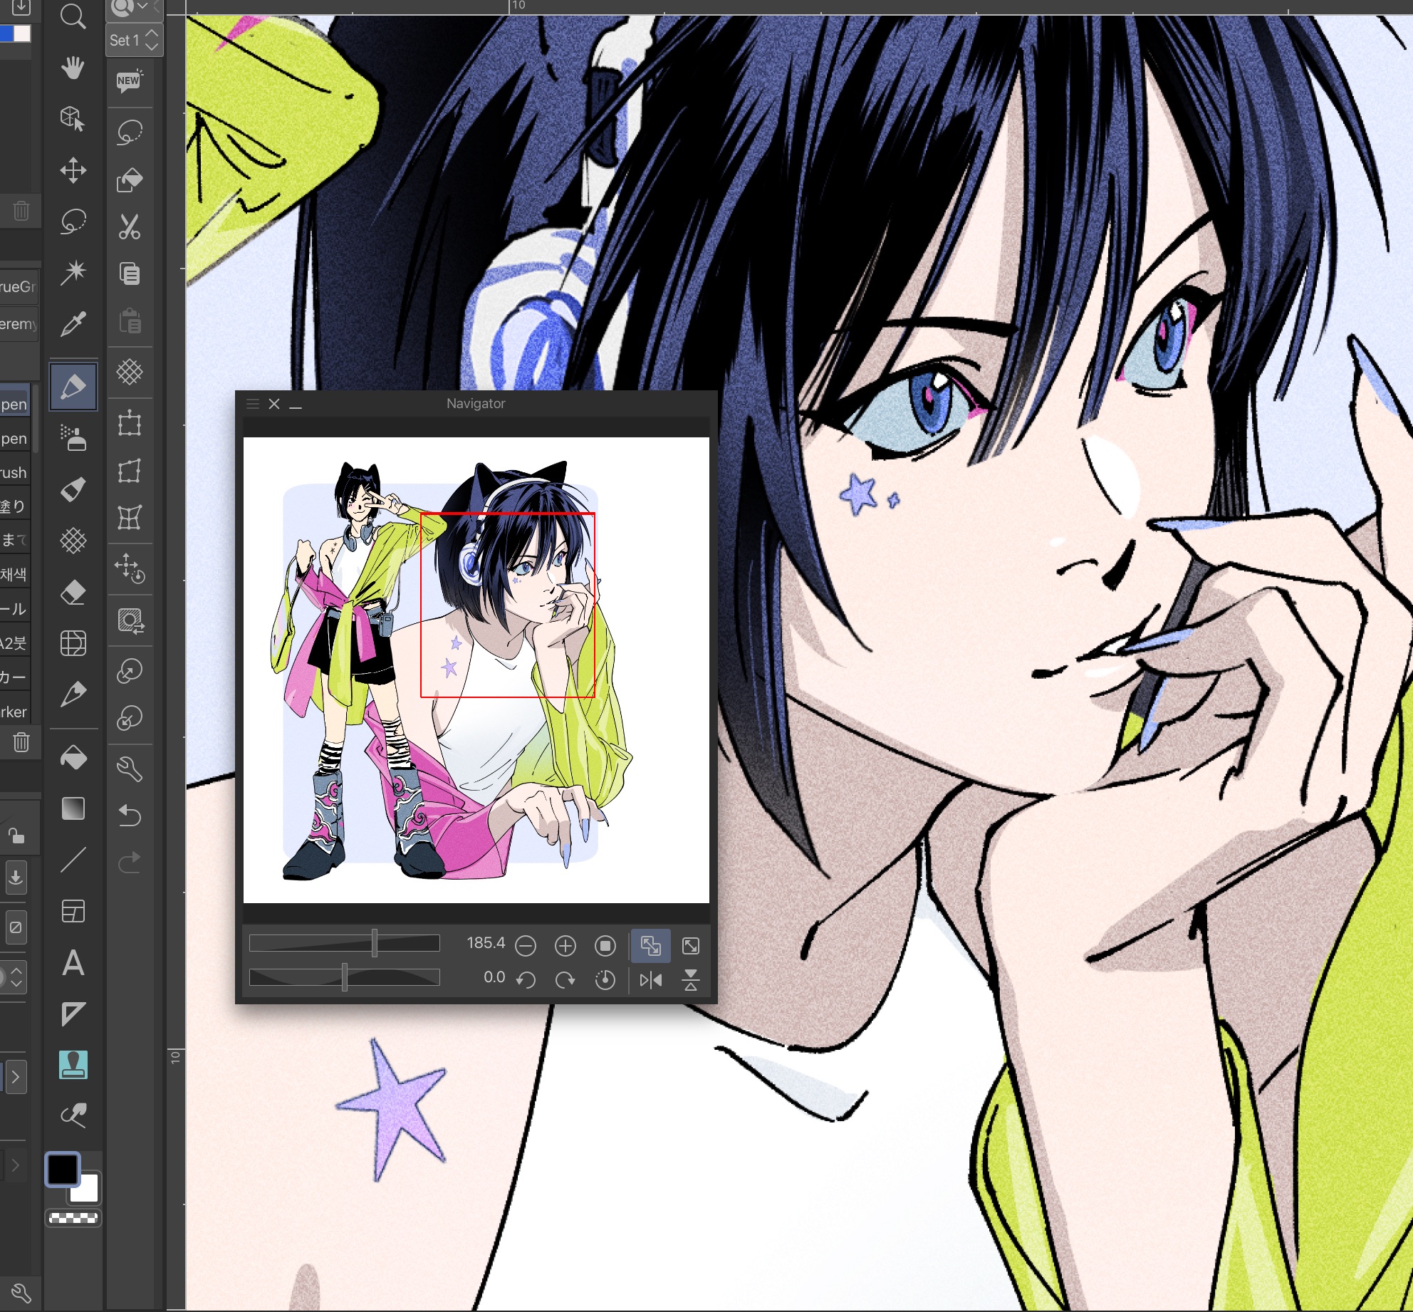Image resolution: width=1413 pixels, height=1312 pixels.
Task: Select the Eraser tool
Action: click(x=73, y=592)
